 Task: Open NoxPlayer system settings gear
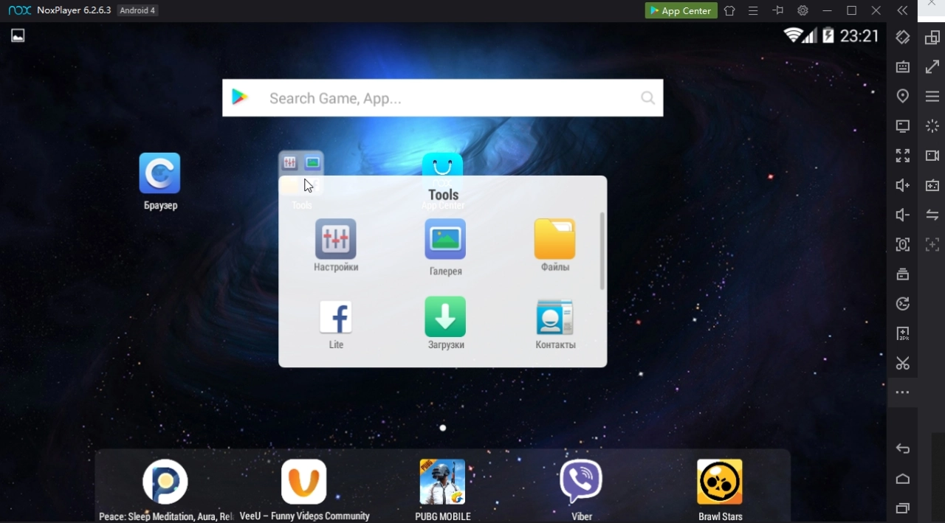[803, 10]
